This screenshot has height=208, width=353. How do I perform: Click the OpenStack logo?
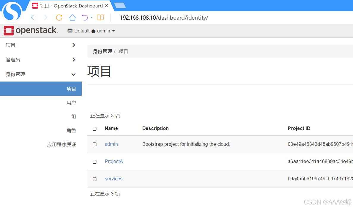pos(31,30)
